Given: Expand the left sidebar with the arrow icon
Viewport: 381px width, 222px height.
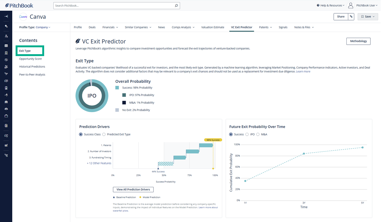Looking at the screenshot, I should pyautogui.click(x=6, y=16).
